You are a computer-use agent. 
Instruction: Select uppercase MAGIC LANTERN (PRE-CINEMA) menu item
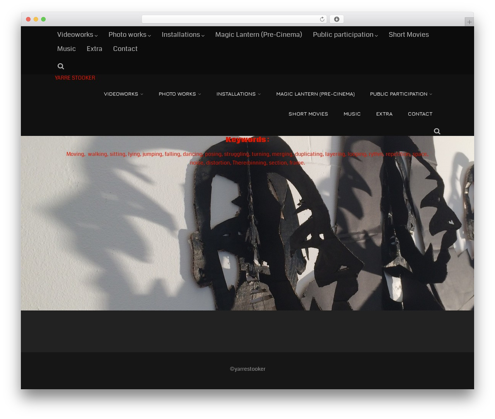tap(315, 94)
